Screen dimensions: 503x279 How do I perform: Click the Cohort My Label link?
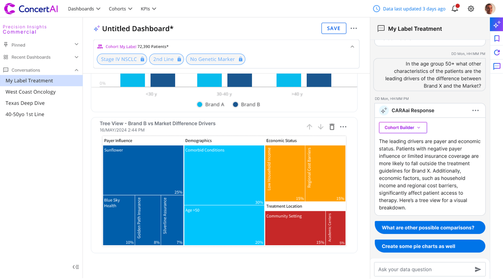tap(121, 46)
